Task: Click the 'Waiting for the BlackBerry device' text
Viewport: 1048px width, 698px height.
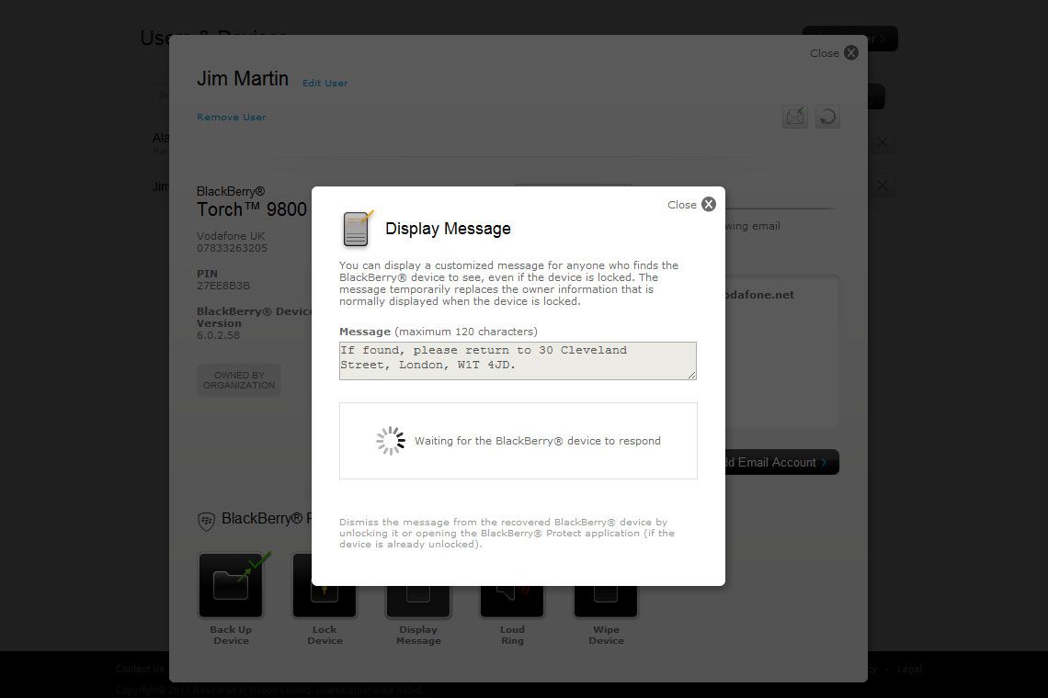Action: point(538,441)
